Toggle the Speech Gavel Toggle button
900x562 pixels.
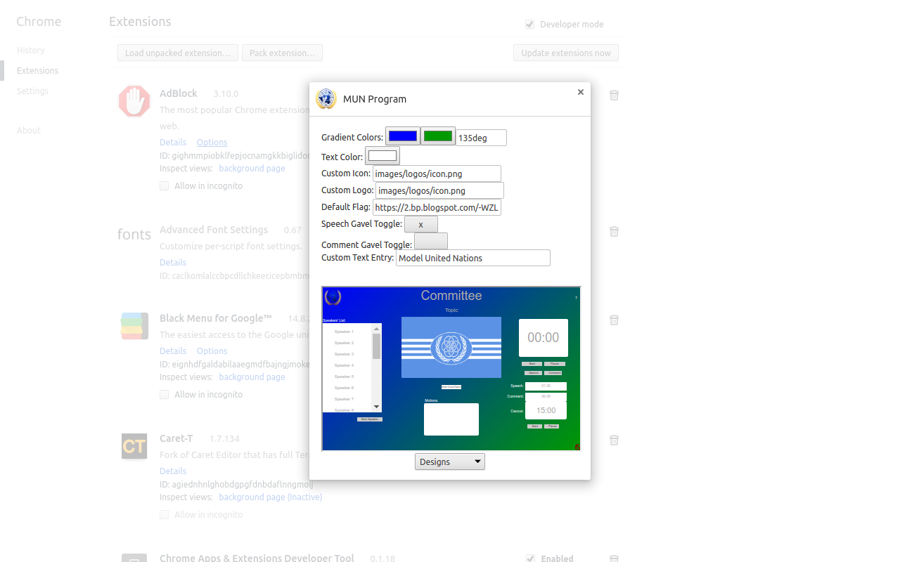coord(420,223)
